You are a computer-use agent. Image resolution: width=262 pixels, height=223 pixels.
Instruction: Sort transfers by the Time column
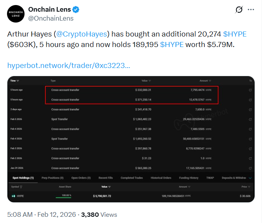pyautogui.click(x=15, y=81)
